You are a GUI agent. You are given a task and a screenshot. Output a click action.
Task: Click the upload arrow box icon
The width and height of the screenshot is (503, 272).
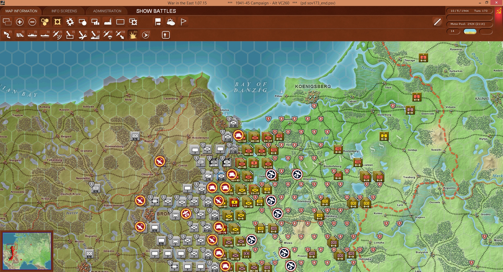(x=166, y=35)
